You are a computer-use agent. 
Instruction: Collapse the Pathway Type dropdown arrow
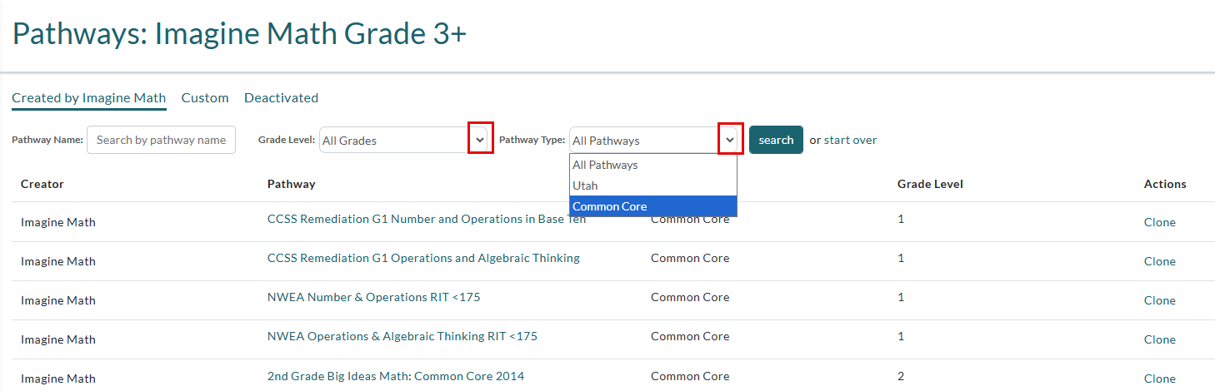[x=730, y=139]
